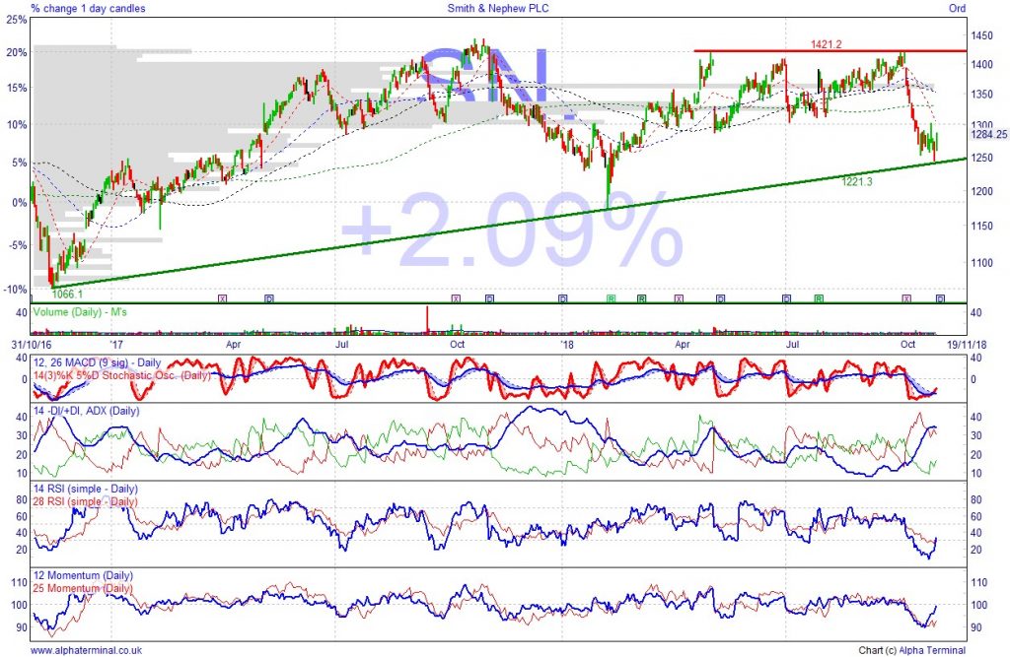Screen dimensions: 1010x657
Task: Click the current price tag 1284.25
Action: click(989, 135)
